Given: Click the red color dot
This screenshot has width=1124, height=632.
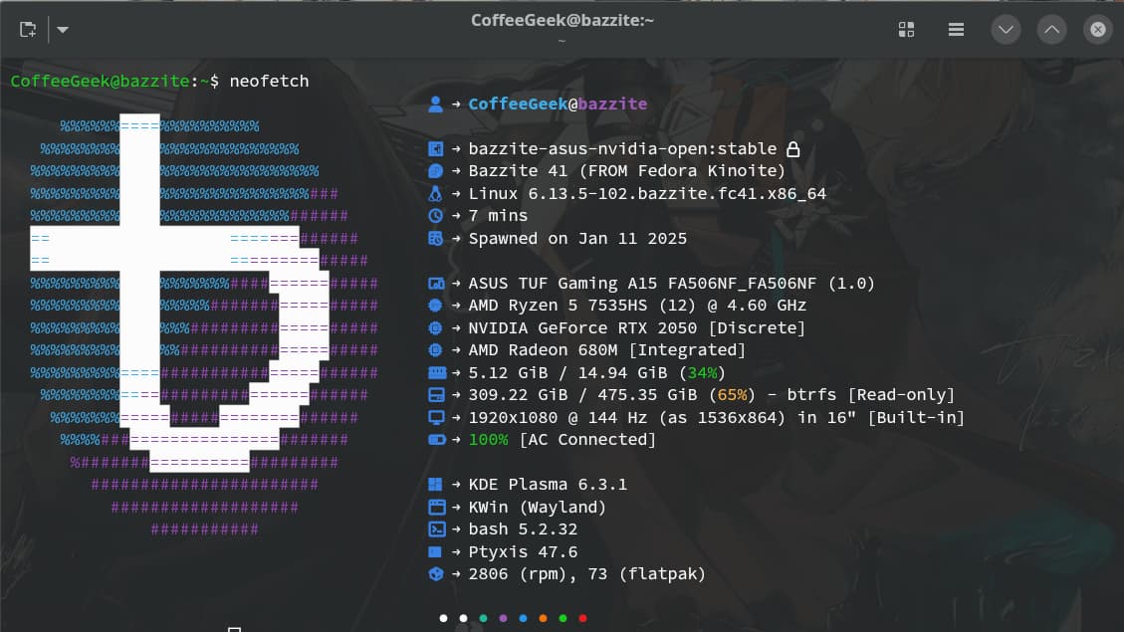Looking at the screenshot, I should [x=582, y=618].
